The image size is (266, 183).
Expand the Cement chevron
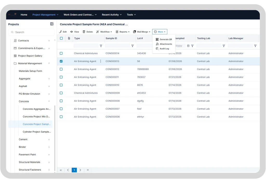point(49,139)
